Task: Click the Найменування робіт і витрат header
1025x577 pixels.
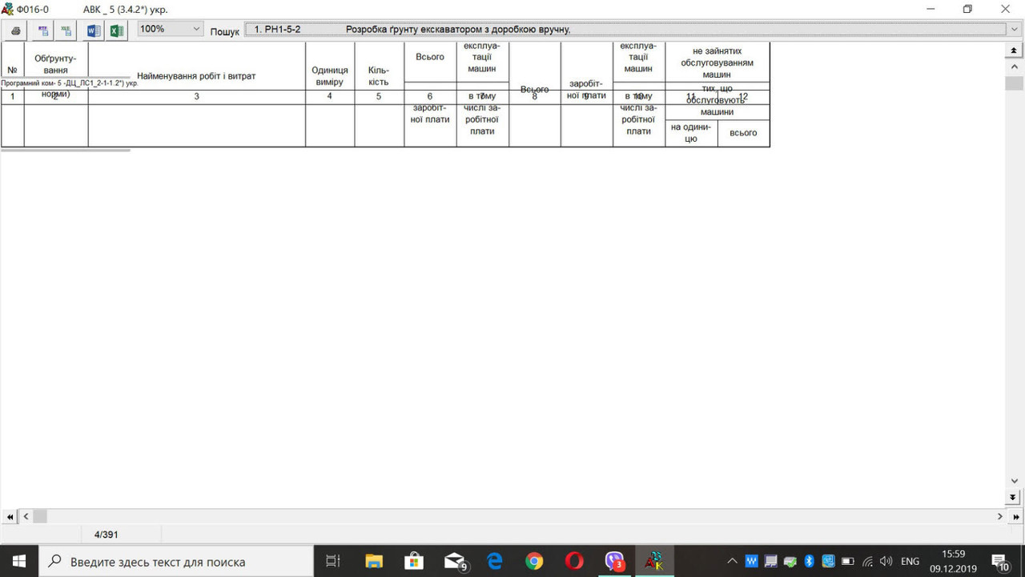Action: point(196,76)
